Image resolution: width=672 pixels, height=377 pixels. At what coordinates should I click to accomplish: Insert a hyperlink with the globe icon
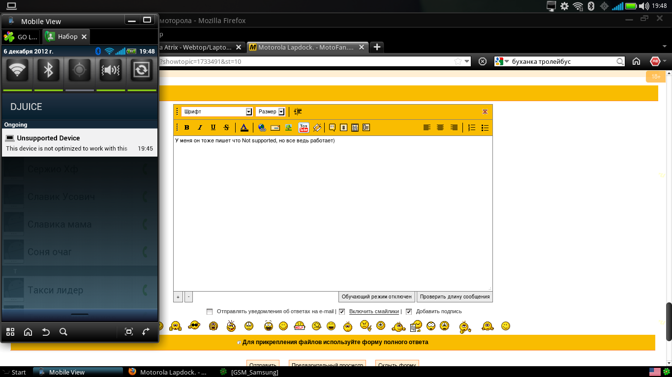click(x=262, y=128)
